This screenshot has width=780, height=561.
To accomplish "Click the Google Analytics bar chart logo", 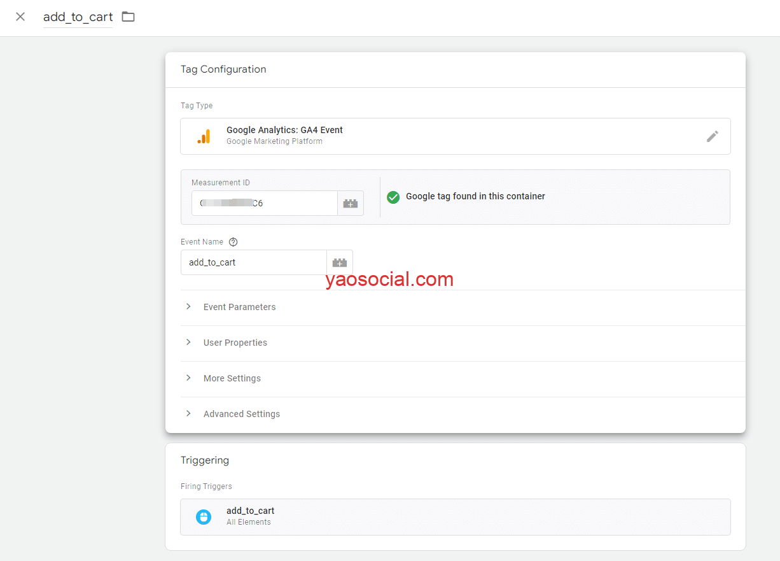I will click(204, 136).
